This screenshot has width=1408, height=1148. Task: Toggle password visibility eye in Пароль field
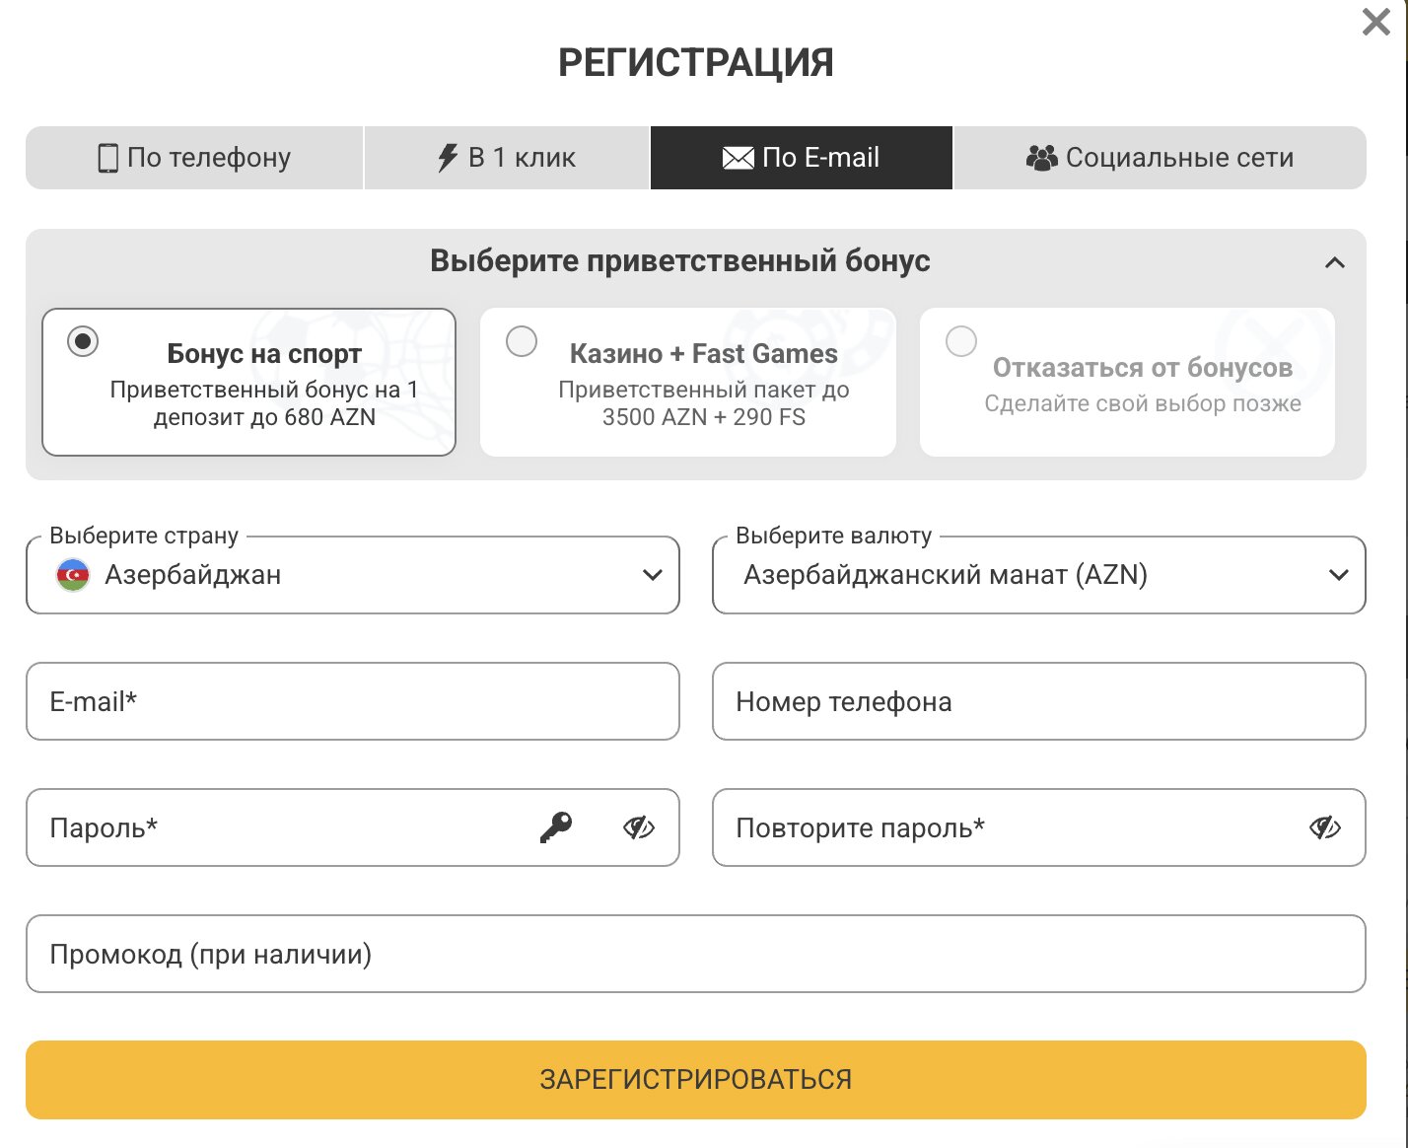click(639, 827)
